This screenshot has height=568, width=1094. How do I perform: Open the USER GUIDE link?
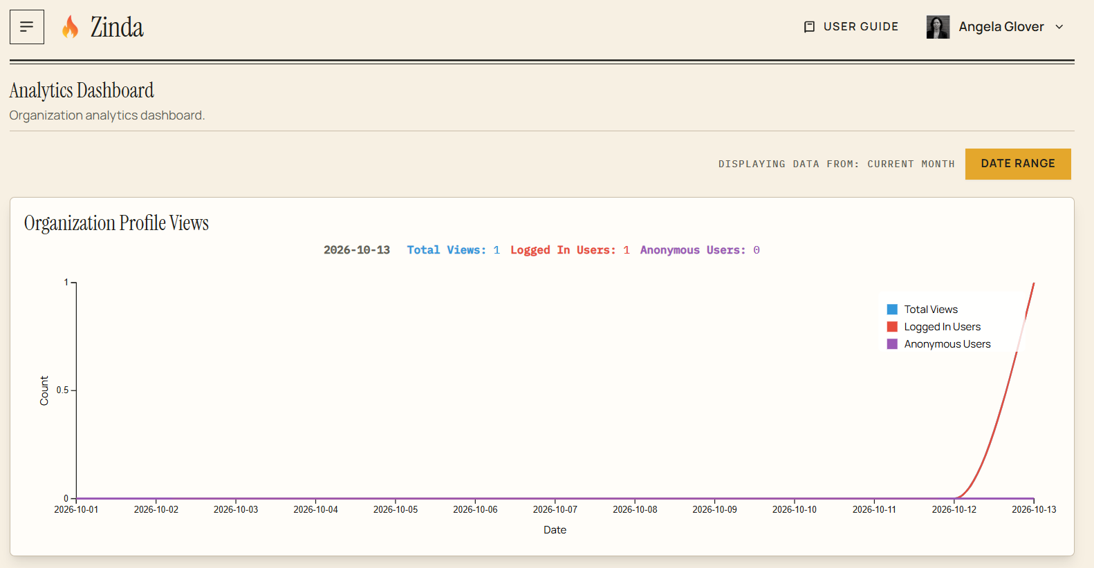click(x=851, y=27)
